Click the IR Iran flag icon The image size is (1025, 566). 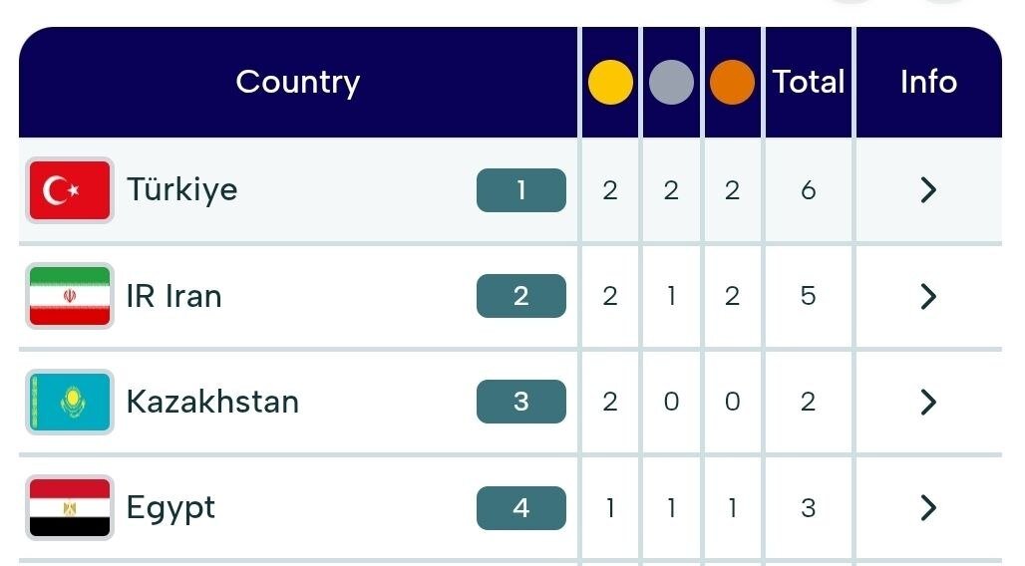pyautogui.click(x=70, y=296)
